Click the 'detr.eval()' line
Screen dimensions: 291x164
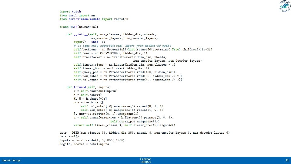click(69, 136)
